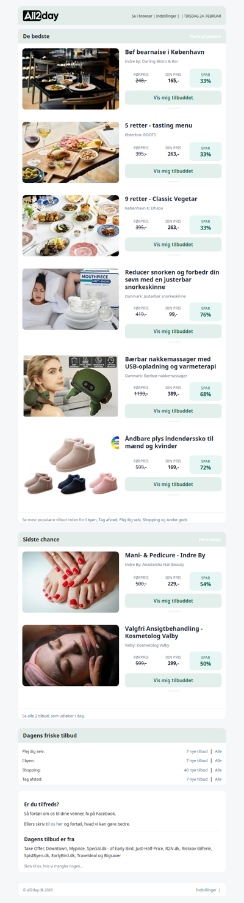
Task: Click the All2day logo
Action: point(41,16)
